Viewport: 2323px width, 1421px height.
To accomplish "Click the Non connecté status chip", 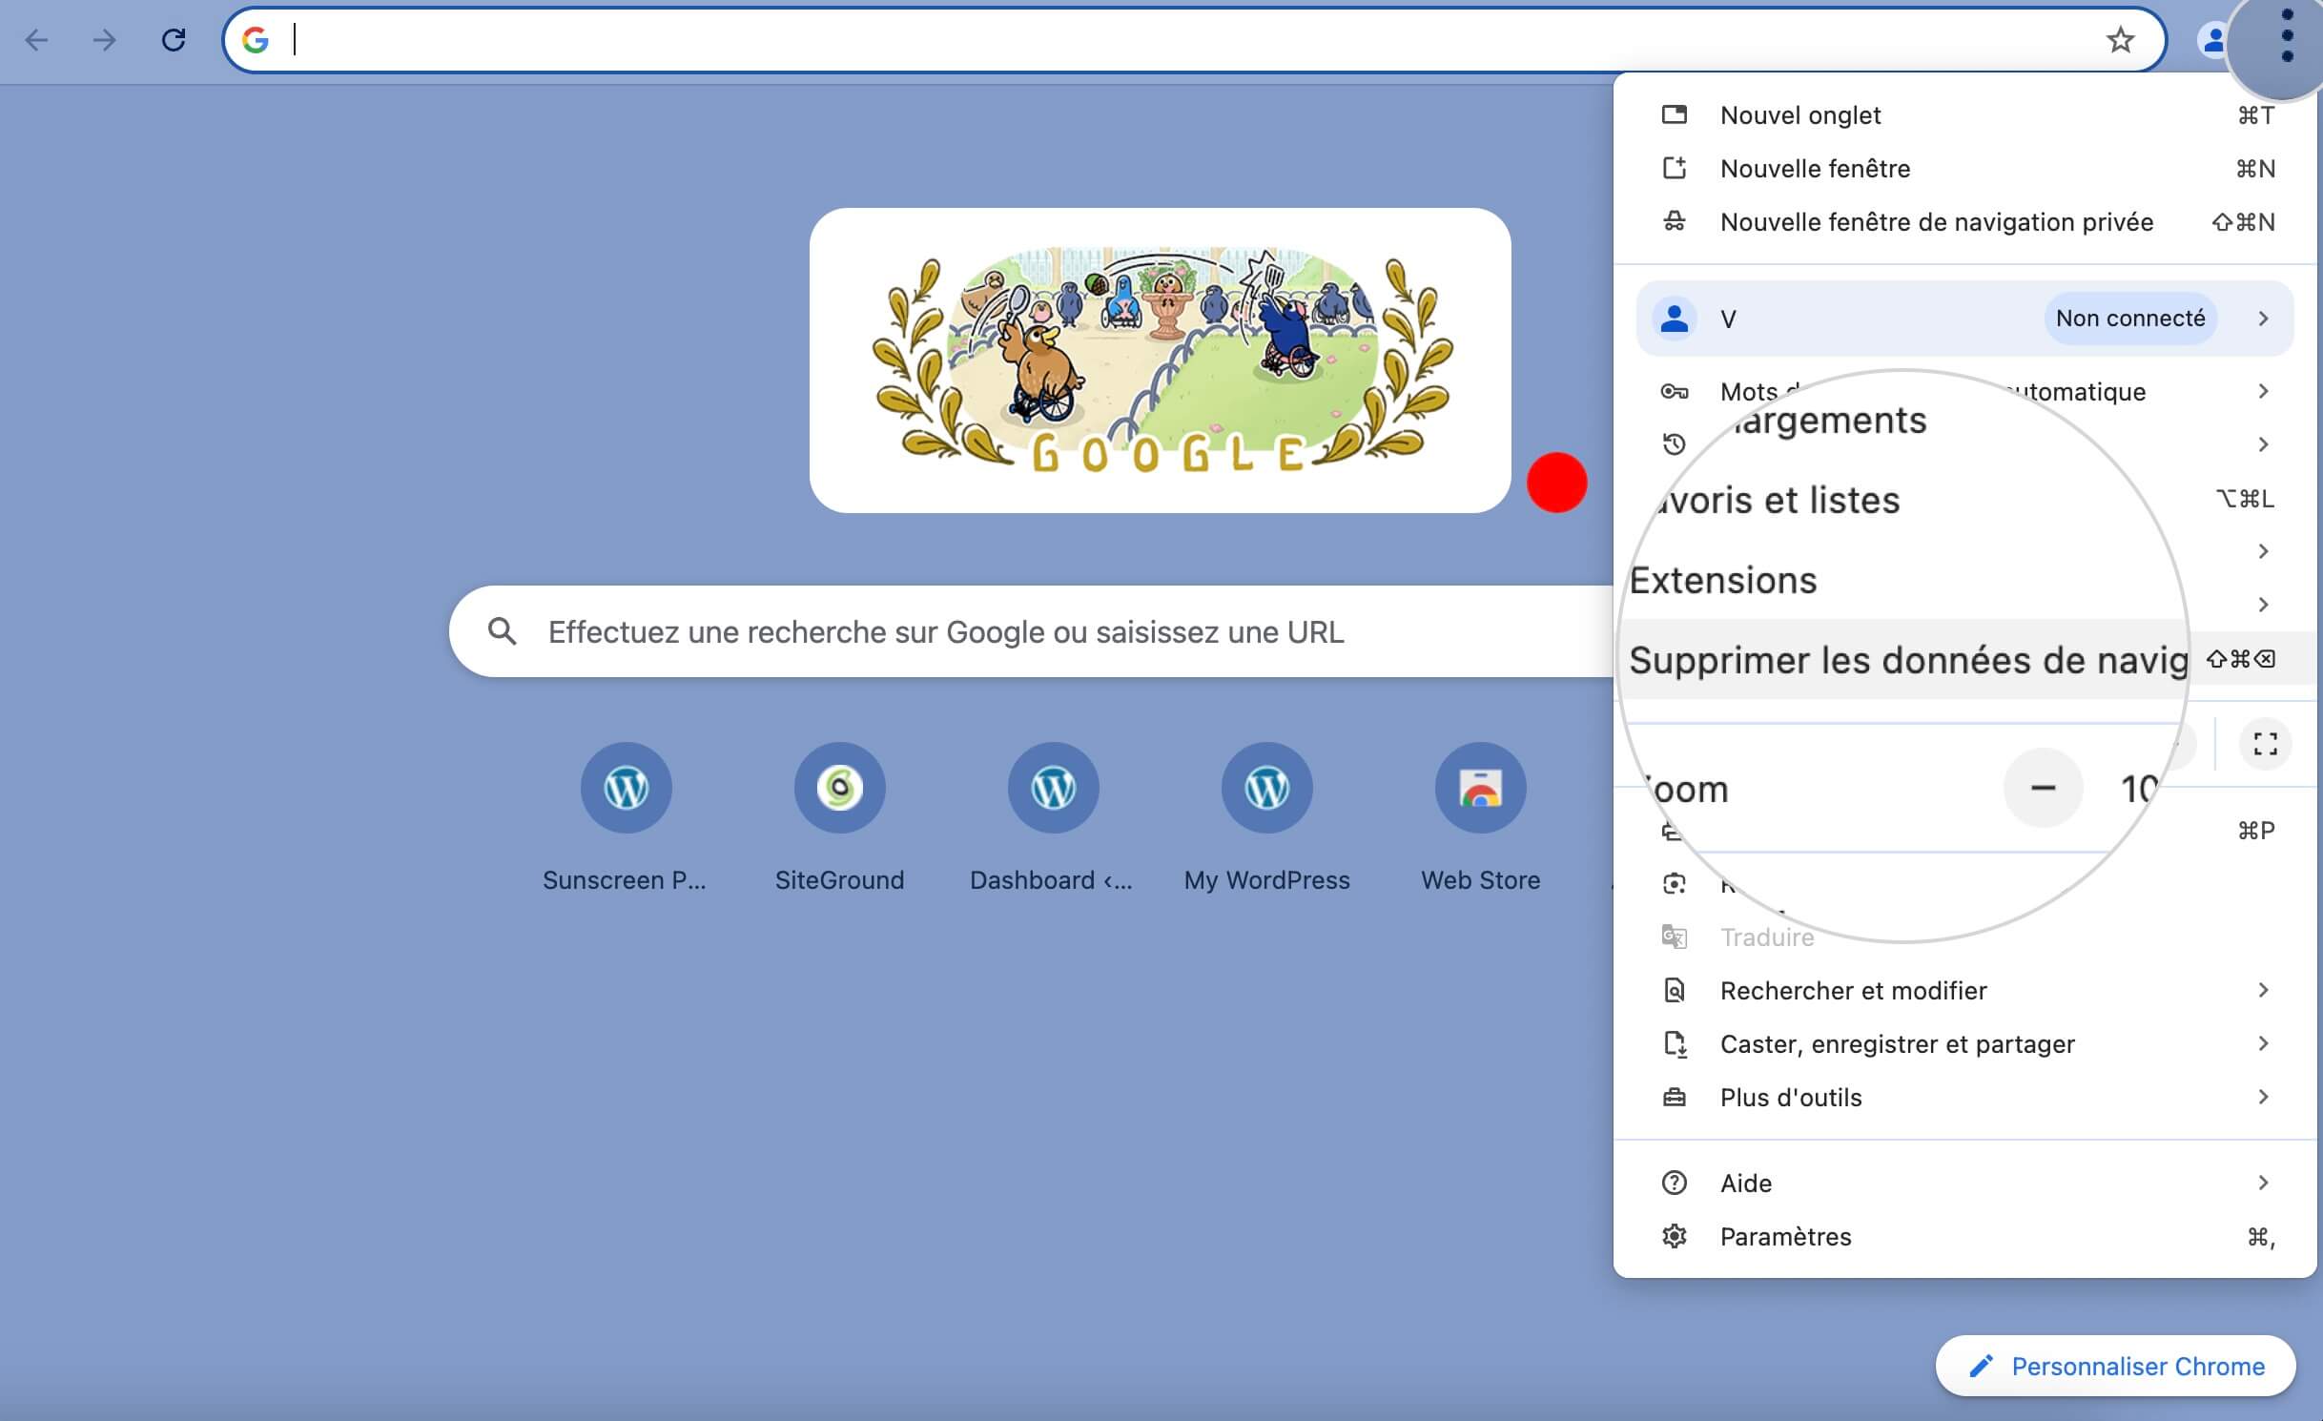I will 2130,319.
